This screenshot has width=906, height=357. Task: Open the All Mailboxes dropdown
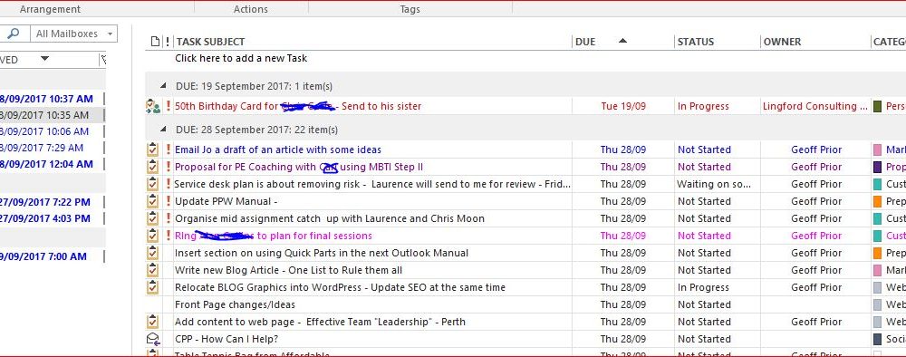(x=74, y=34)
